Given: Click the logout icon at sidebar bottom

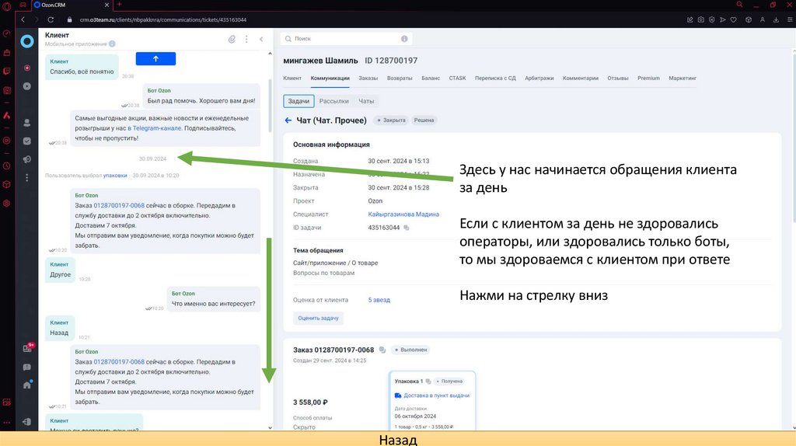Looking at the screenshot, I should coord(27,421).
